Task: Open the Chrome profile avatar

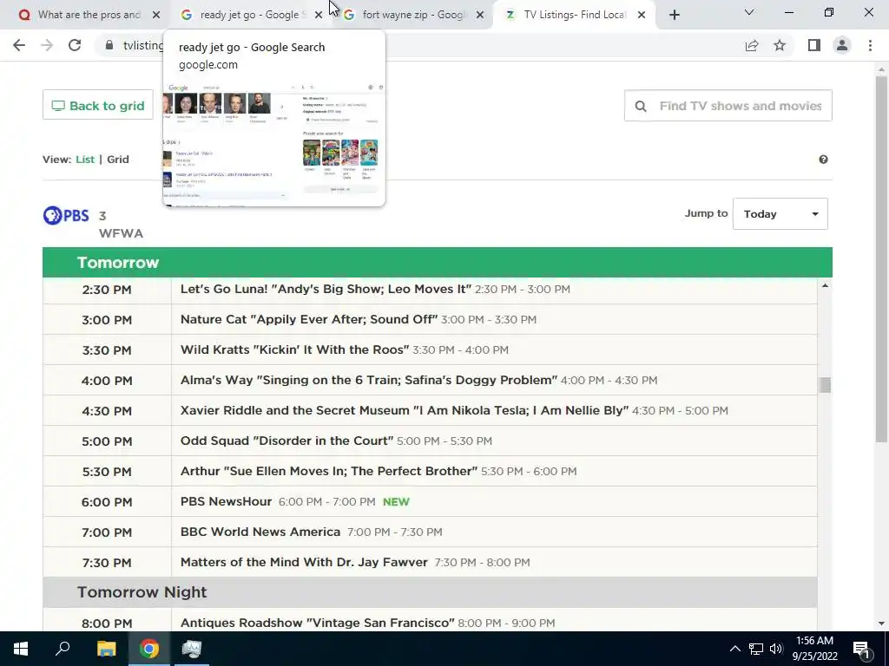Action: pos(842,45)
